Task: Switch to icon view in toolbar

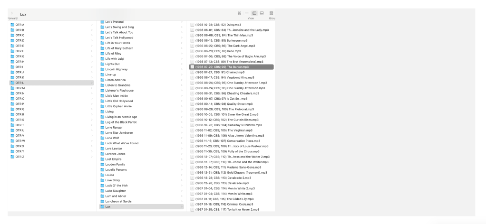Action: pyautogui.click(x=239, y=13)
